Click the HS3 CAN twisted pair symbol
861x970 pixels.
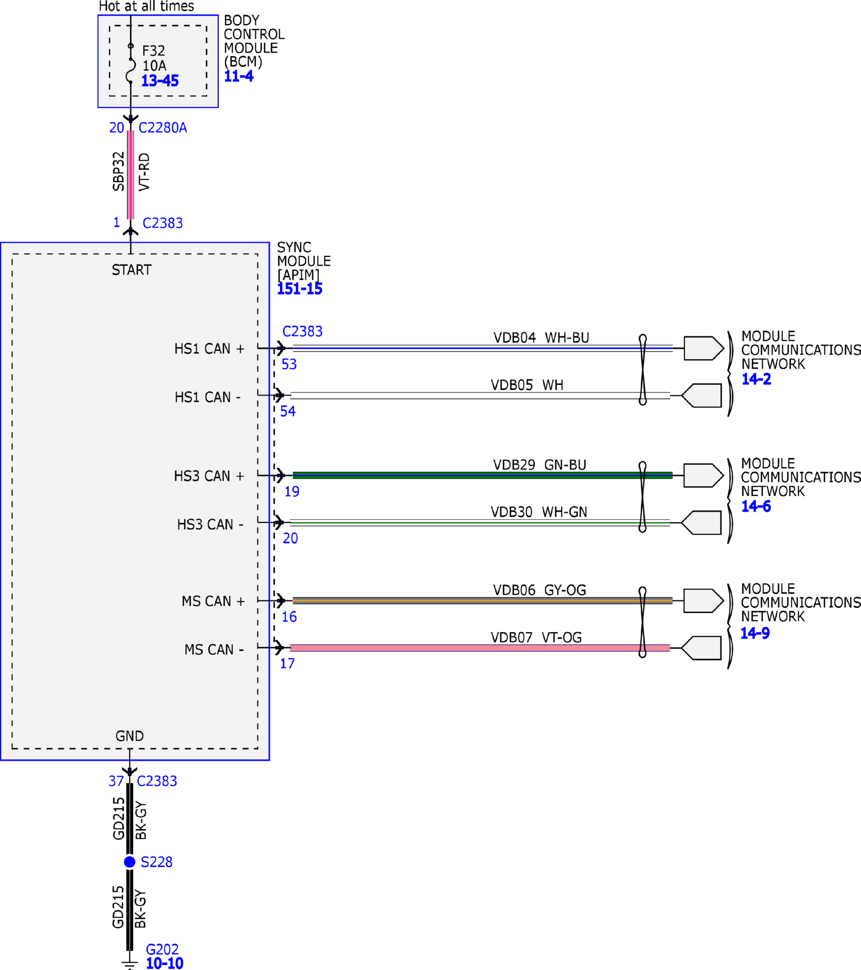(643, 497)
